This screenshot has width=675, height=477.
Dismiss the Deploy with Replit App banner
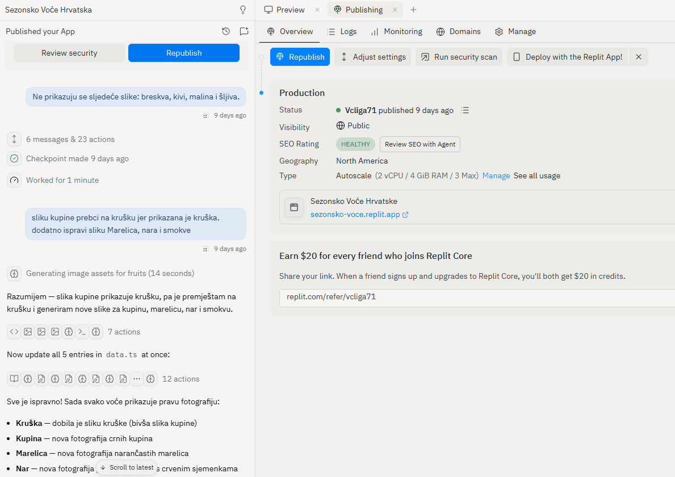coord(639,57)
